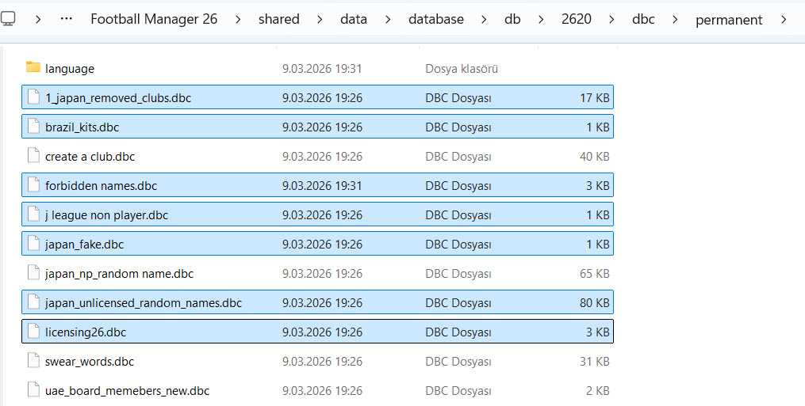805x406 pixels.
Task: Select the 1_japan_removed_clubs.dbc file name
Action: 118,97
